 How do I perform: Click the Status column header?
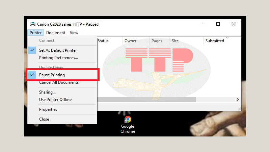pyautogui.click(x=103, y=41)
